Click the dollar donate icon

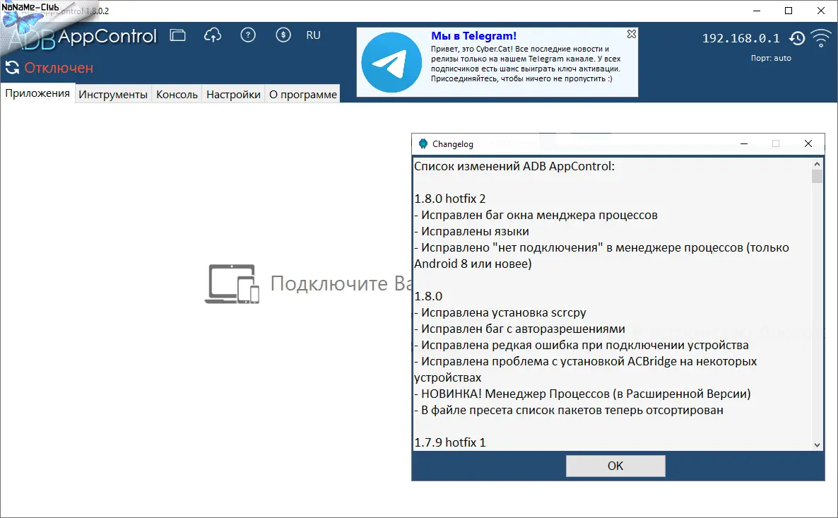pyautogui.click(x=283, y=35)
